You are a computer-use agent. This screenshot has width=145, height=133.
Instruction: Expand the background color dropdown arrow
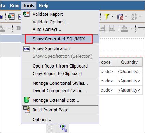click(x=132, y=28)
